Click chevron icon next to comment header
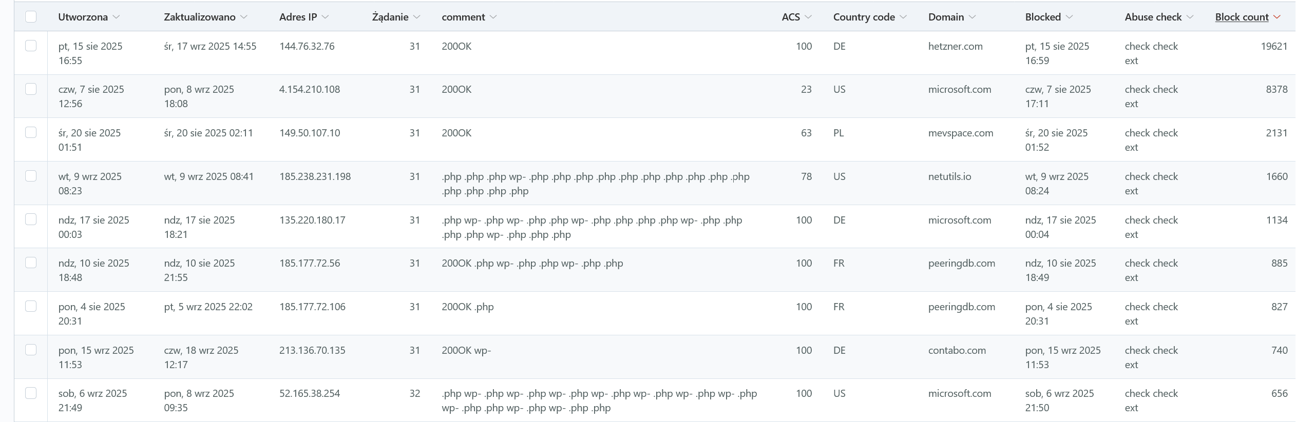This screenshot has width=1296, height=422. click(x=493, y=17)
